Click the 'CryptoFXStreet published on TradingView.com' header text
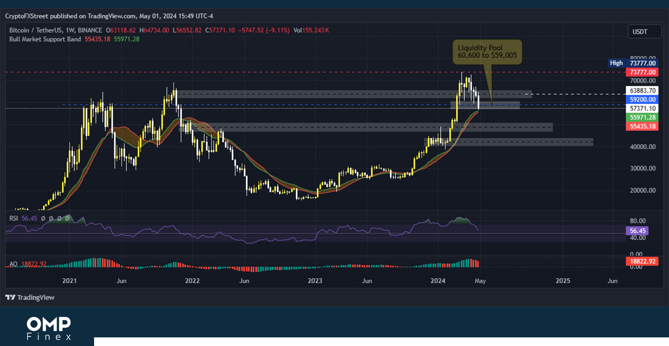The width and height of the screenshot is (669, 346). [71, 16]
